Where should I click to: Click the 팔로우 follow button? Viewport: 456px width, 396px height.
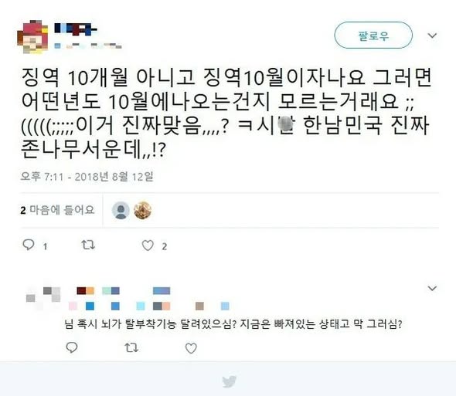[373, 36]
